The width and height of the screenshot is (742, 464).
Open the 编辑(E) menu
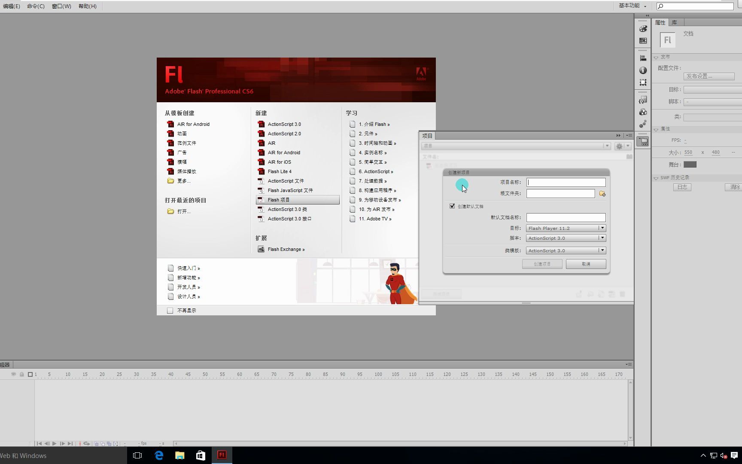(x=11, y=6)
